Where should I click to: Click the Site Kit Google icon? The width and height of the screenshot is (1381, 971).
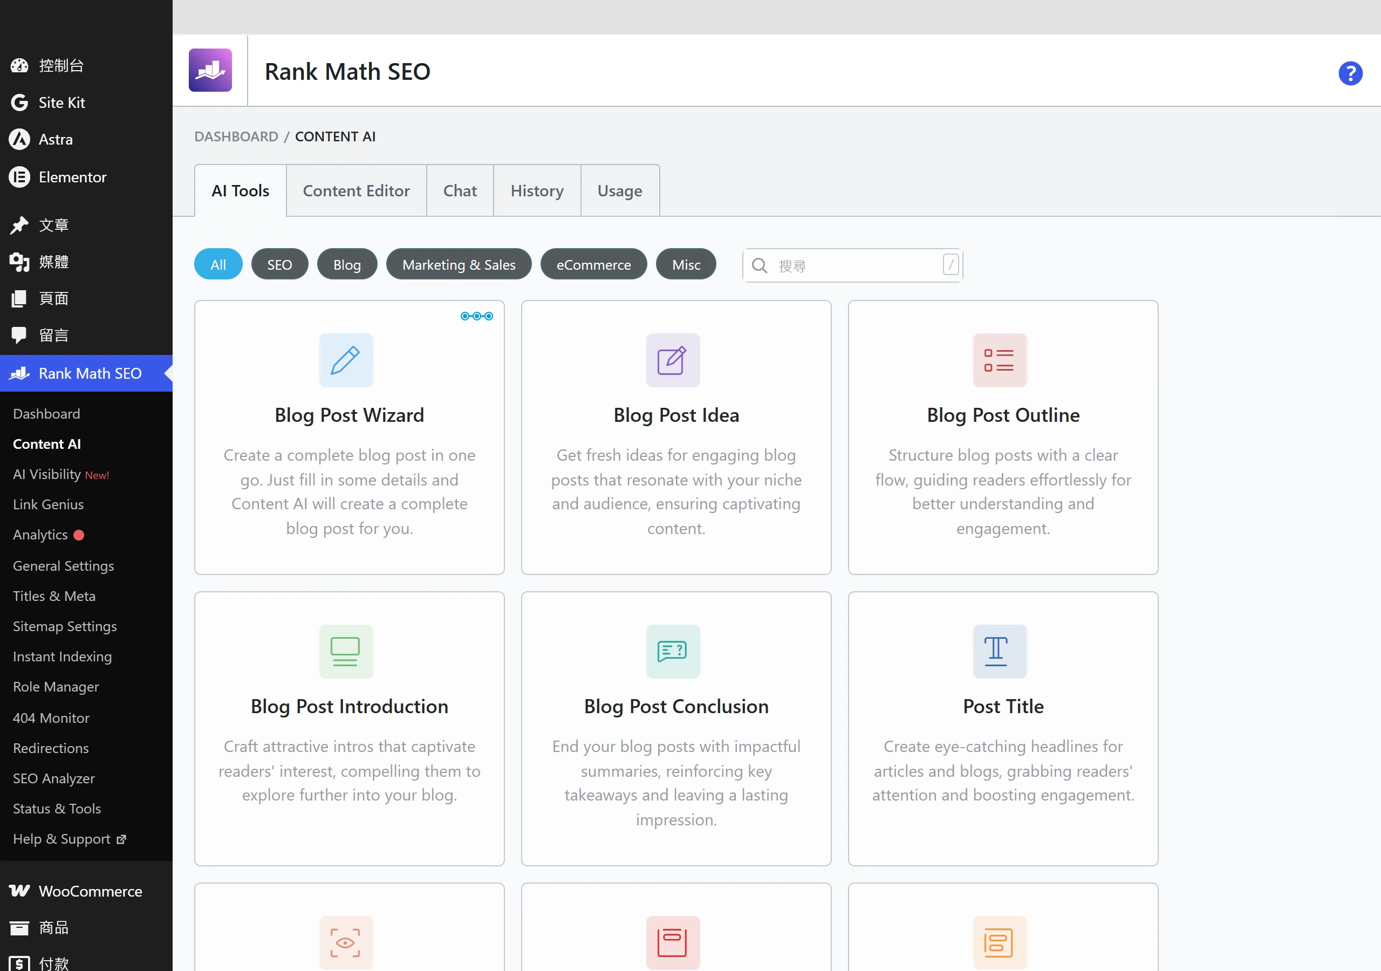(x=19, y=102)
